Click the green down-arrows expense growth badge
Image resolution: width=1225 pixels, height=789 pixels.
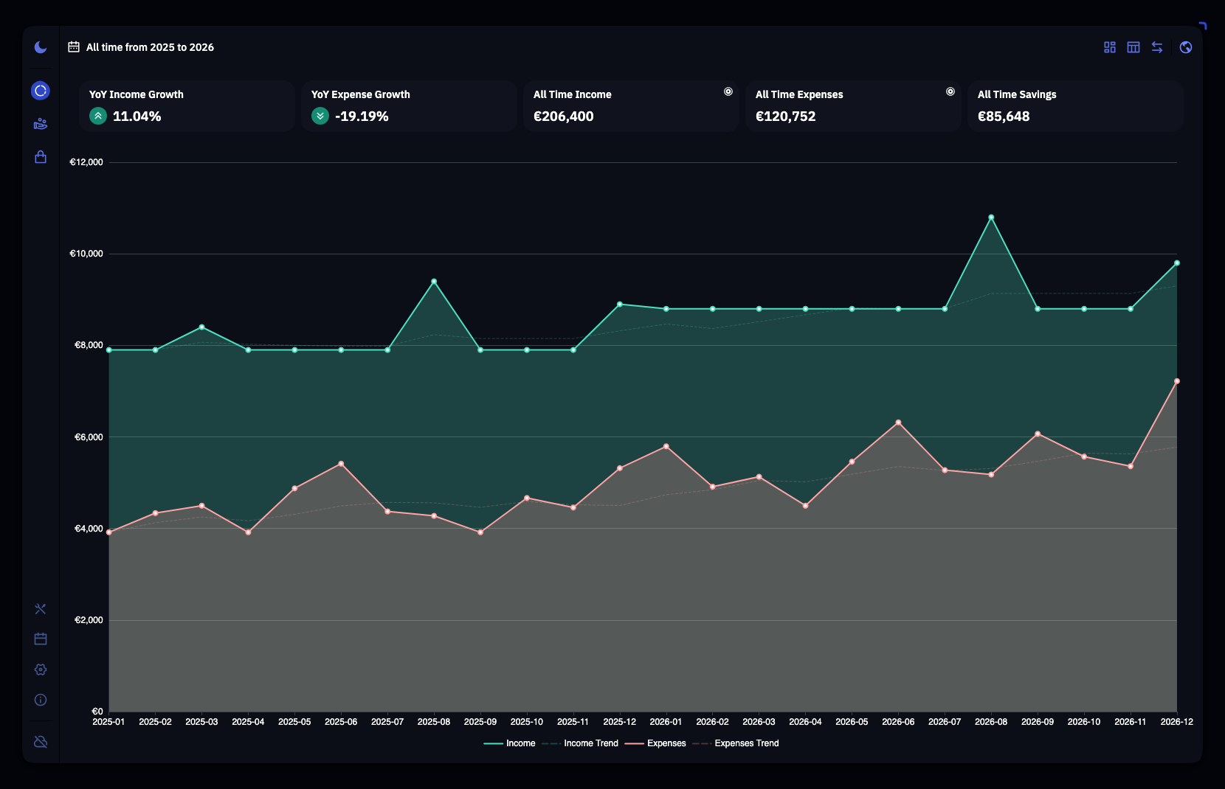click(x=320, y=116)
